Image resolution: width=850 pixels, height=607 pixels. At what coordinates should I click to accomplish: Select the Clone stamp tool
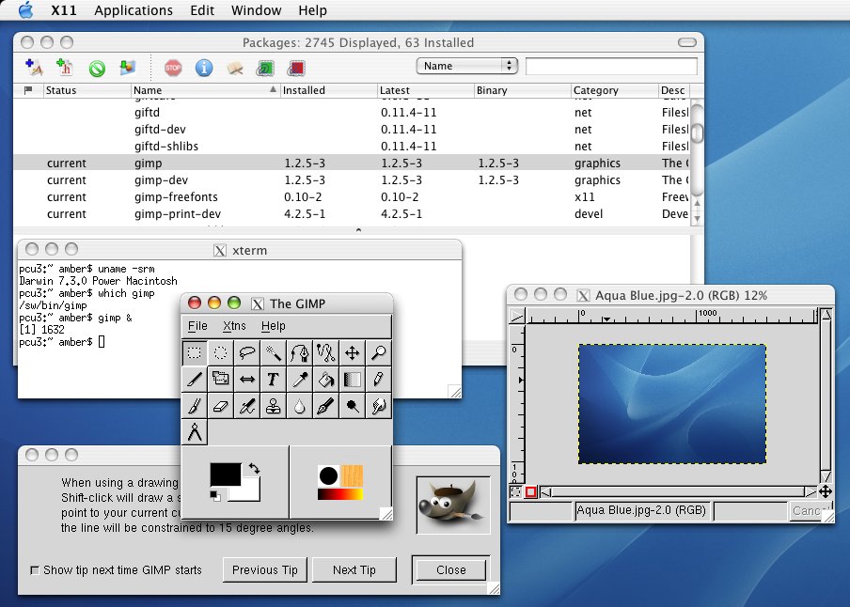274,405
